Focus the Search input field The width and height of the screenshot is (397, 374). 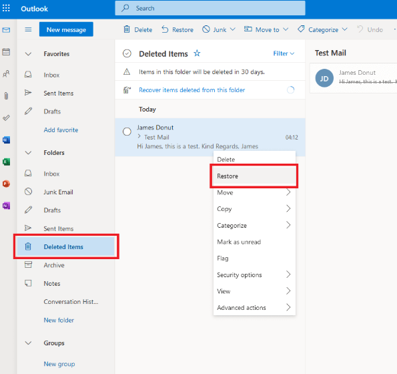pyautogui.click(x=210, y=8)
